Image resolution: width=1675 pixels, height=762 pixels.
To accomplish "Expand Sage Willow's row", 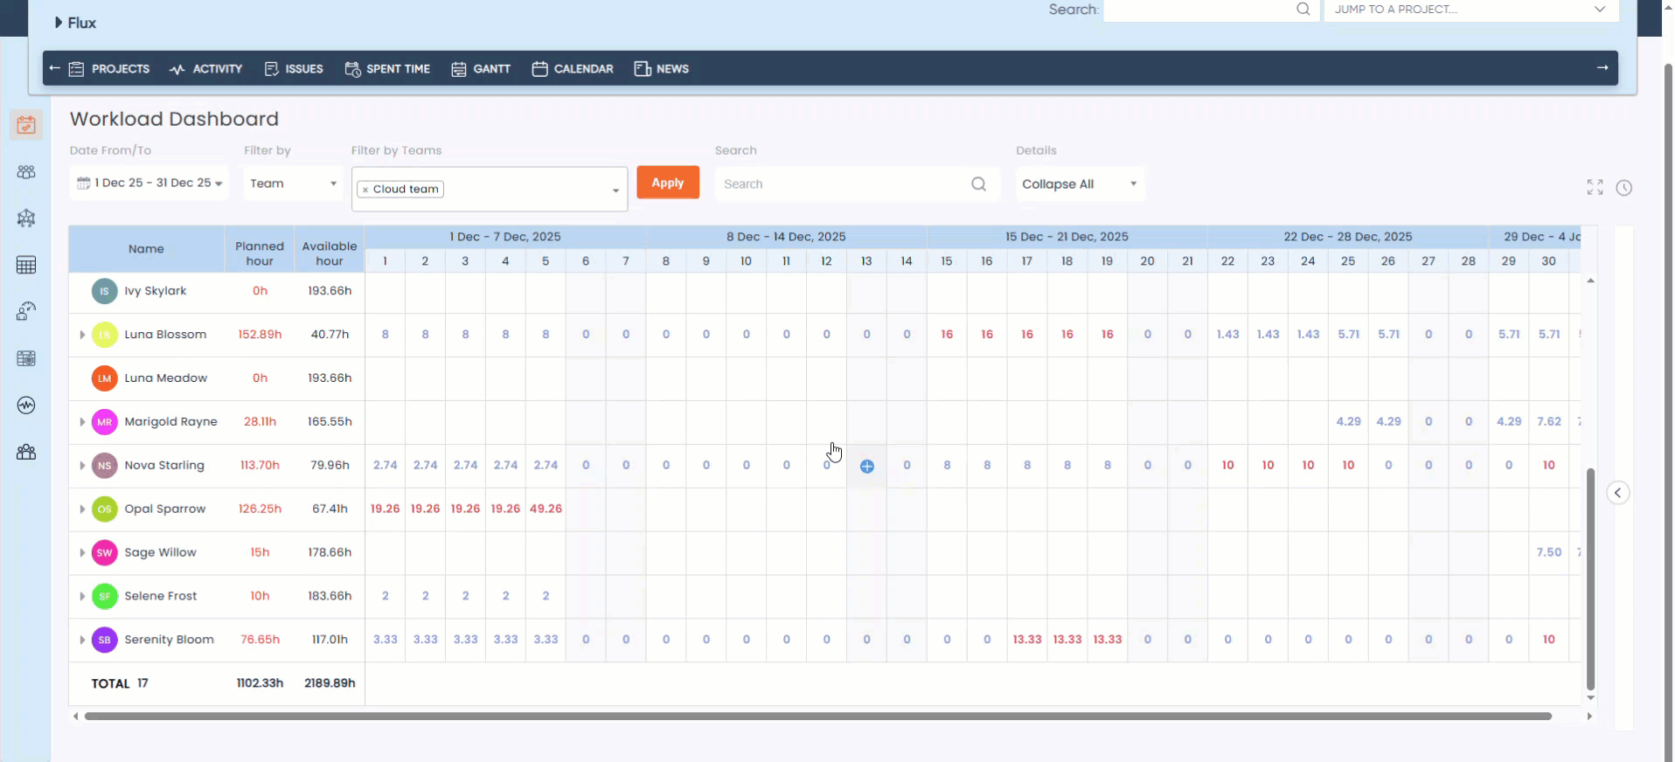I will pos(82,553).
